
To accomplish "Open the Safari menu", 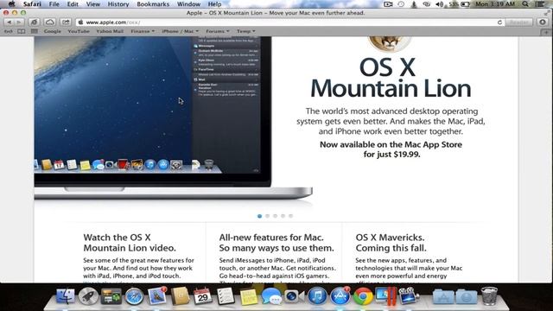I will pos(32,4).
